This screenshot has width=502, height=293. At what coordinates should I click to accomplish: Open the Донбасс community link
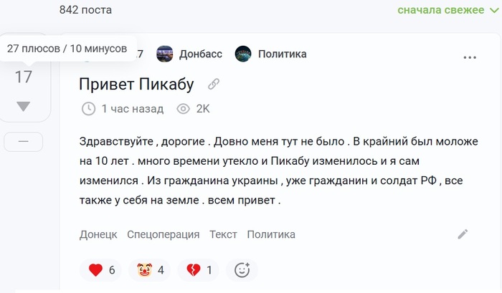[200, 54]
